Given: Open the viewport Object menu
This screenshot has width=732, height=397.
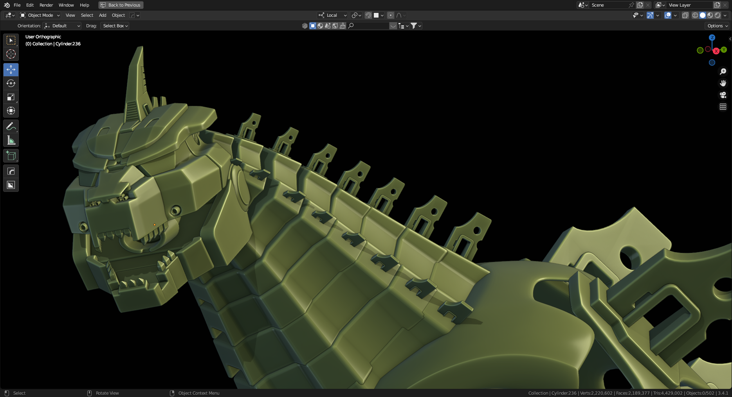Looking at the screenshot, I should pyautogui.click(x=119, y=15).
